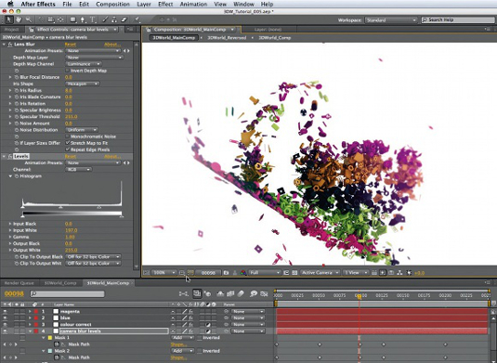Toggle Inverted checkbox for Mask 1
This screenshot has width=497, height=363.
point(200,338)
